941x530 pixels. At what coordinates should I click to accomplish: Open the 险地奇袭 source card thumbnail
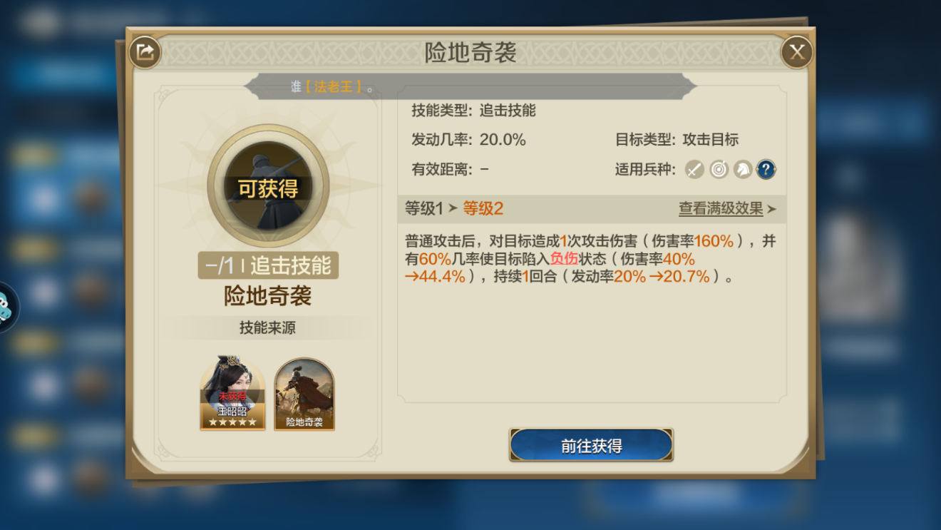point(304,394)
